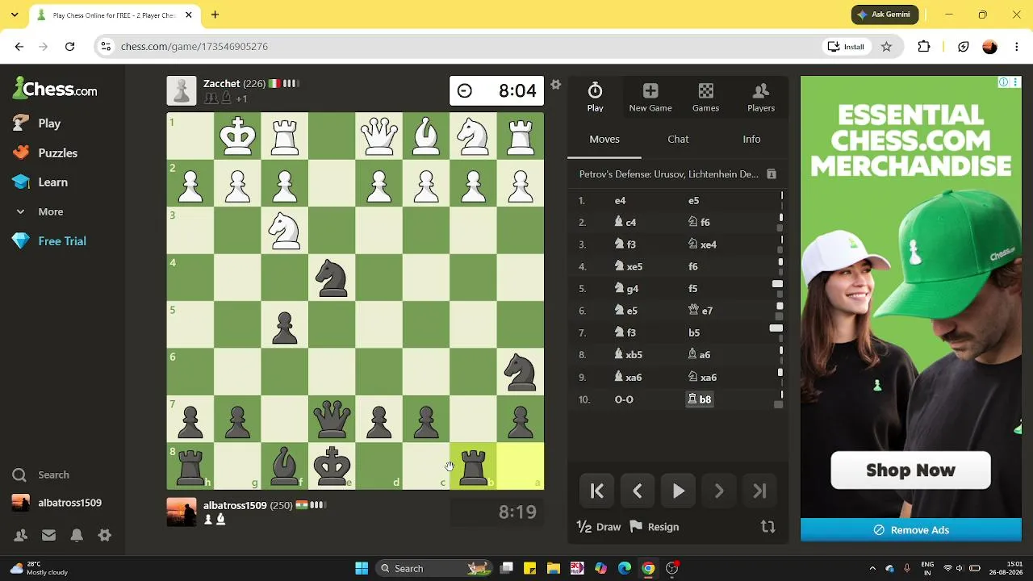Show hidden icons in the system tray

tap(872, 569)
